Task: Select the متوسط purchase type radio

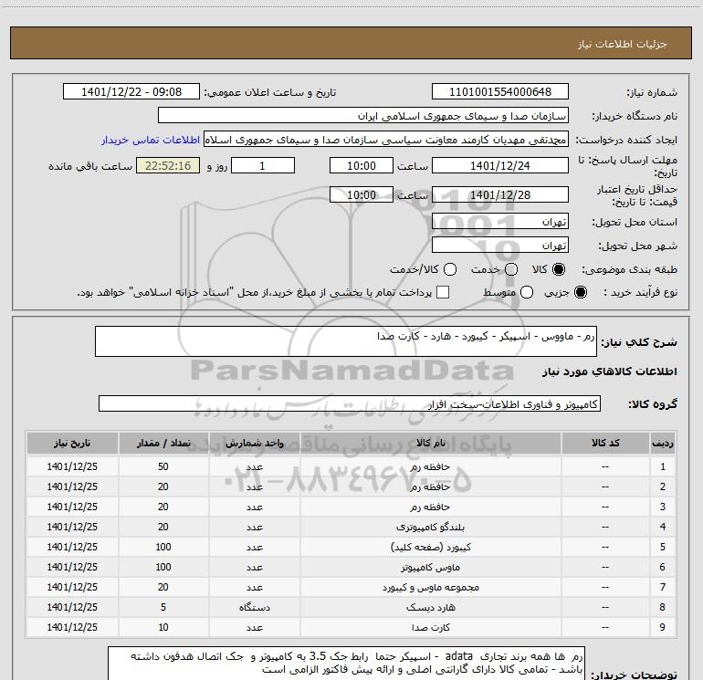Action: pos(527,292)
